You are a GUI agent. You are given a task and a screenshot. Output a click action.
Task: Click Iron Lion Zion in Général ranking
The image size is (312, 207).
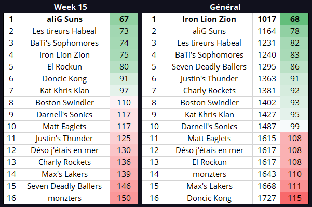point(209,19)
